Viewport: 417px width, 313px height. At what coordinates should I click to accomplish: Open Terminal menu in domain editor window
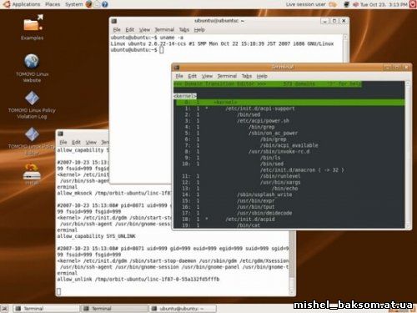227,76
